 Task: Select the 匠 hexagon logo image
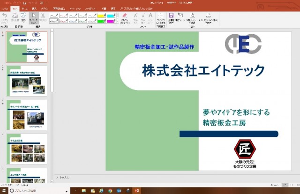(x=245, y=149)
